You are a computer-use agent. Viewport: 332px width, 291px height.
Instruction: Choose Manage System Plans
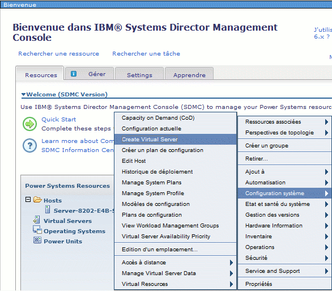click(x=175, y=183)
